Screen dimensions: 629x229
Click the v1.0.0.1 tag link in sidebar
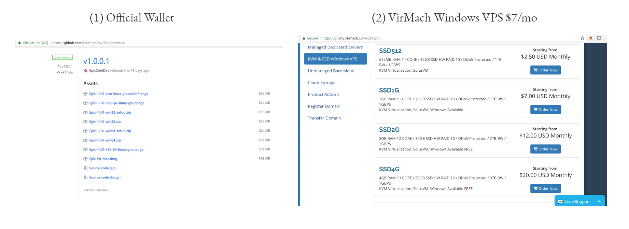click(x=67, y=67)
